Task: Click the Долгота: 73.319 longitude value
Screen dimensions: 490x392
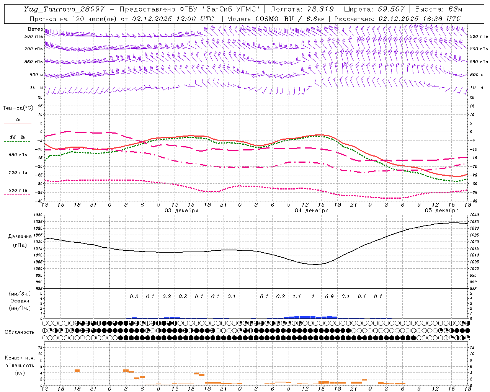Action: click(302, 9)
